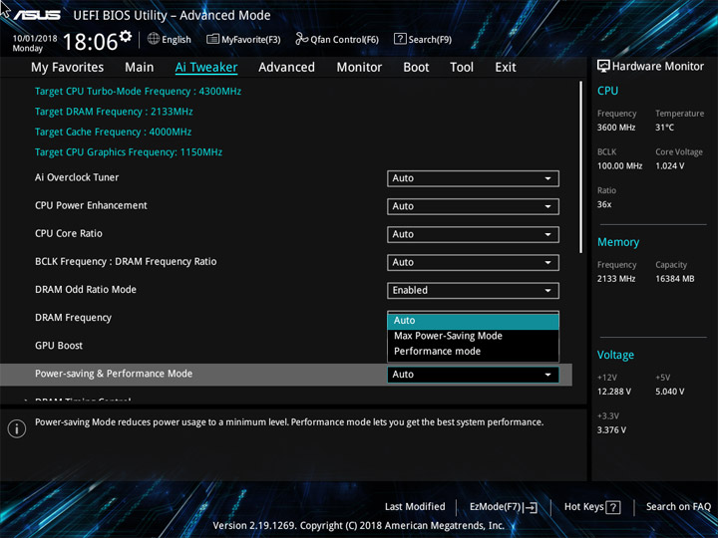Click the CPU temperature 31°C value
Screen dimensions: 718x538
(x=664, y=128)
